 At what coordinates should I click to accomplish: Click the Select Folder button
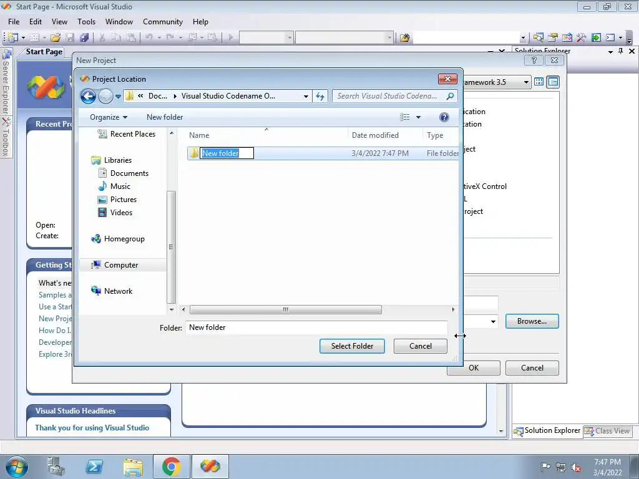click(352, 346)
